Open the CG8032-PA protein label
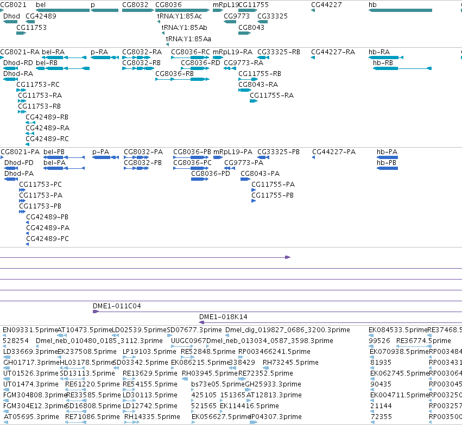 pos(143,152)
